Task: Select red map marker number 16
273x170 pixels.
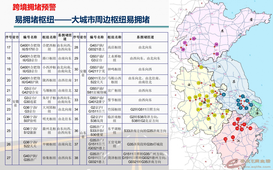Action: coord(250,128)
